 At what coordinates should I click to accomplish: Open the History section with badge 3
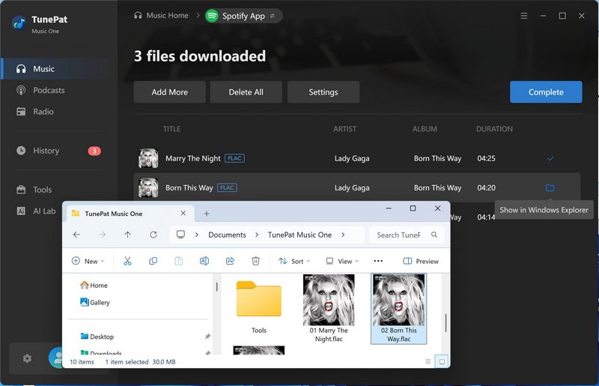[x=58, y=151]
